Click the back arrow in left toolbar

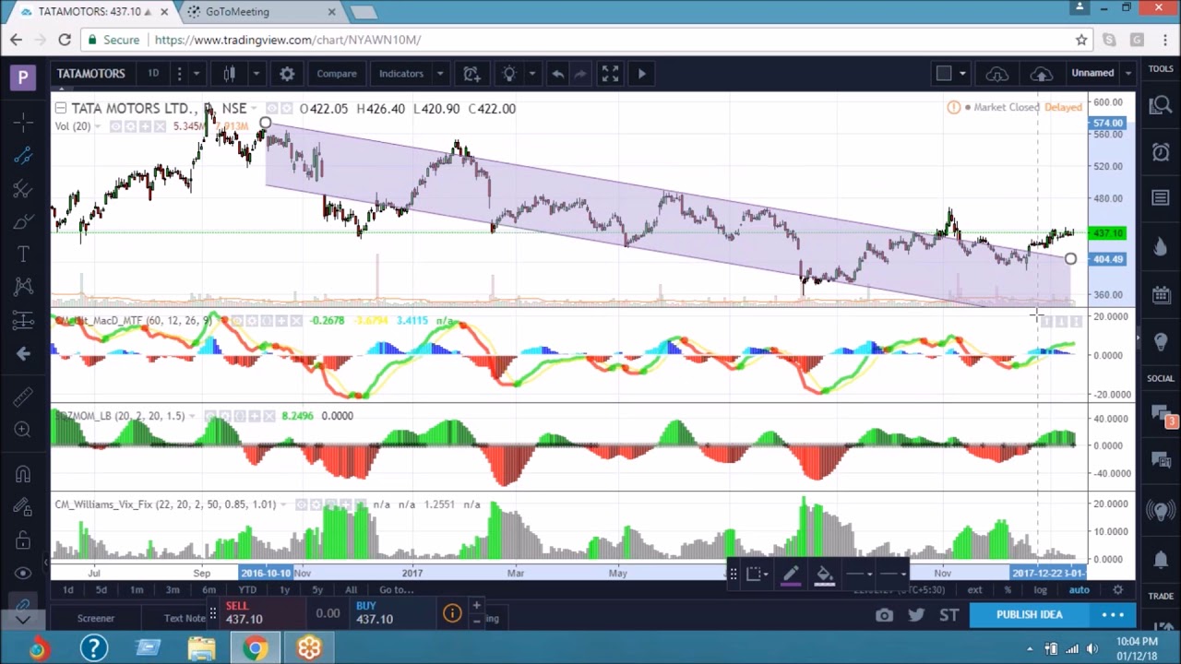tap(23, 353)
